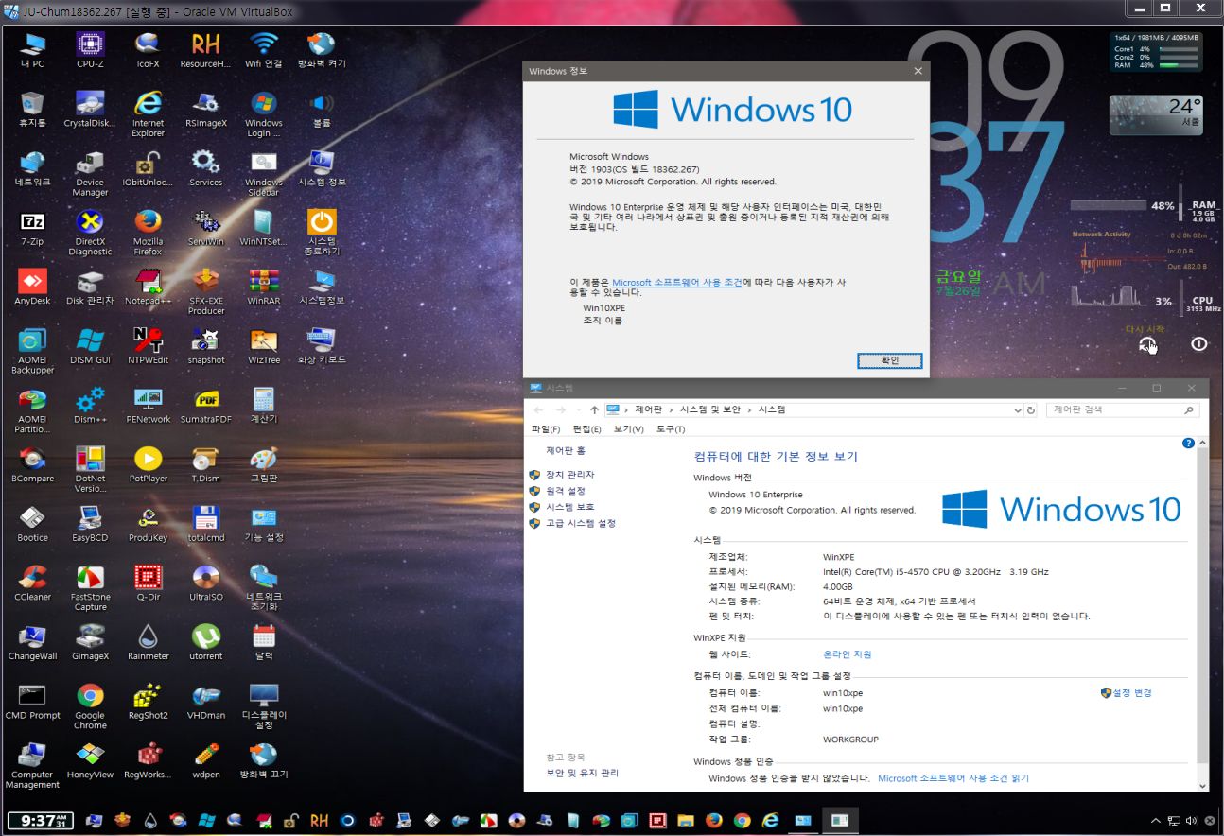Click 설정 변경 link for computer name

(1132, 693)
